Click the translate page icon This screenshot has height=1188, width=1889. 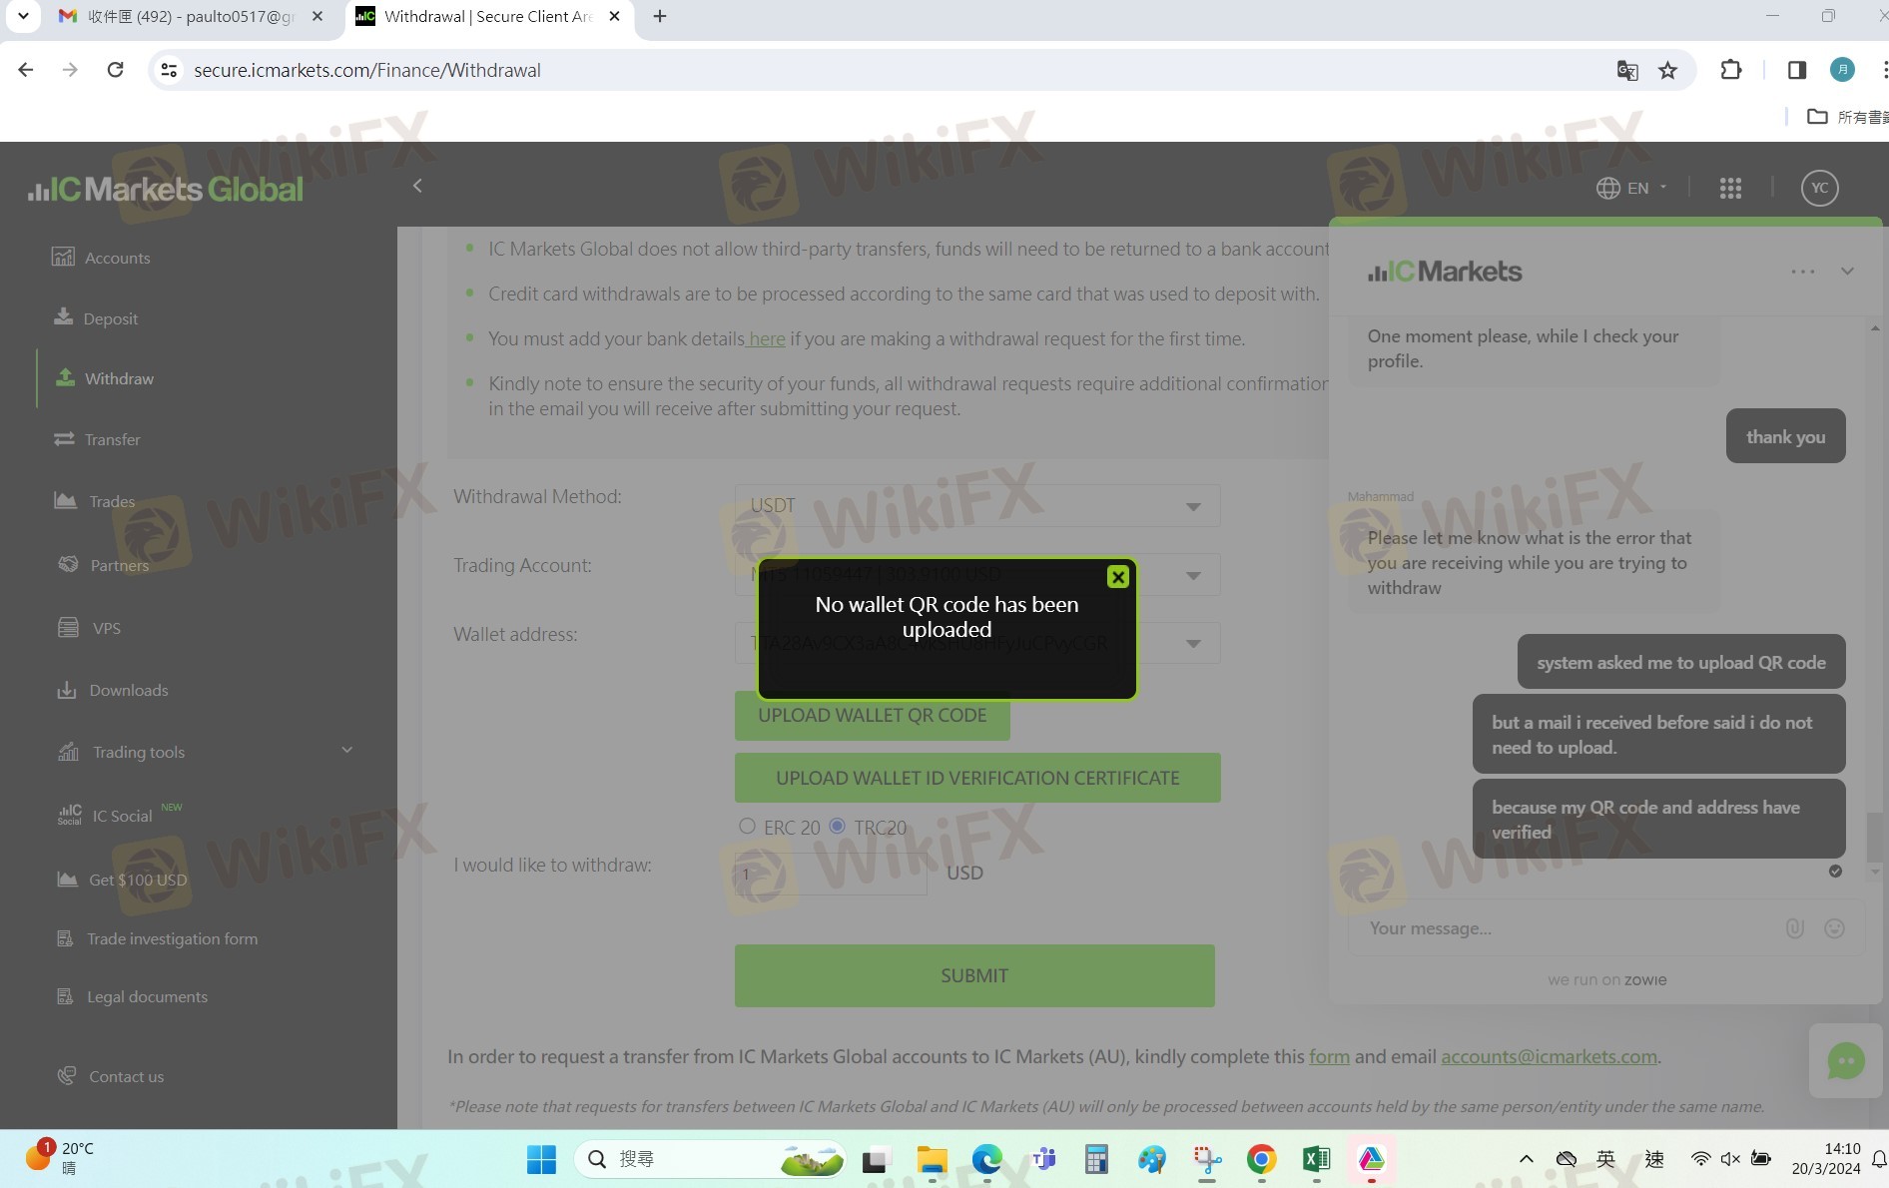(1627, 70)
